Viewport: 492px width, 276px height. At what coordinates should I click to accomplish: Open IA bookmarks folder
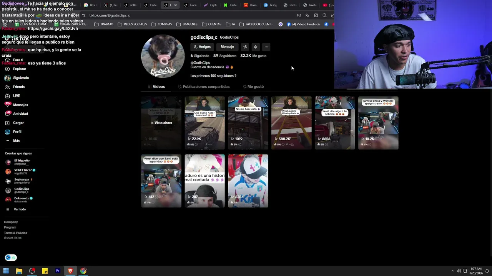click(231, 24)
